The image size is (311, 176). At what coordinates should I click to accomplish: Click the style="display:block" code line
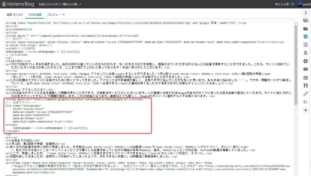coord(29,109)
